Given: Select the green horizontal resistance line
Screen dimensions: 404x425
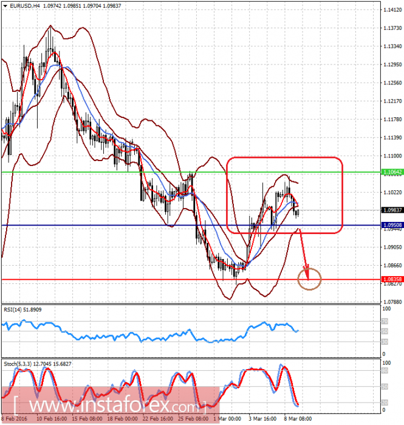Looking at the screenshot, I should pyautogui.click(x=191, y=172).
